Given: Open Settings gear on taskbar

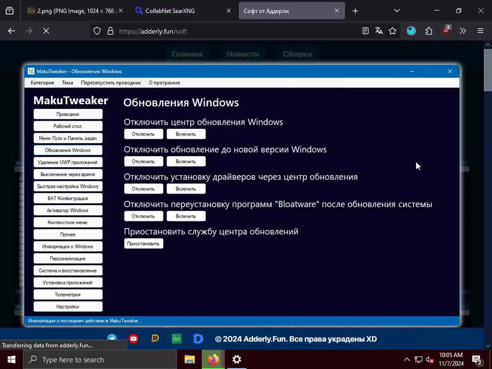Looking at the screenshot, I should pos(236,359).
